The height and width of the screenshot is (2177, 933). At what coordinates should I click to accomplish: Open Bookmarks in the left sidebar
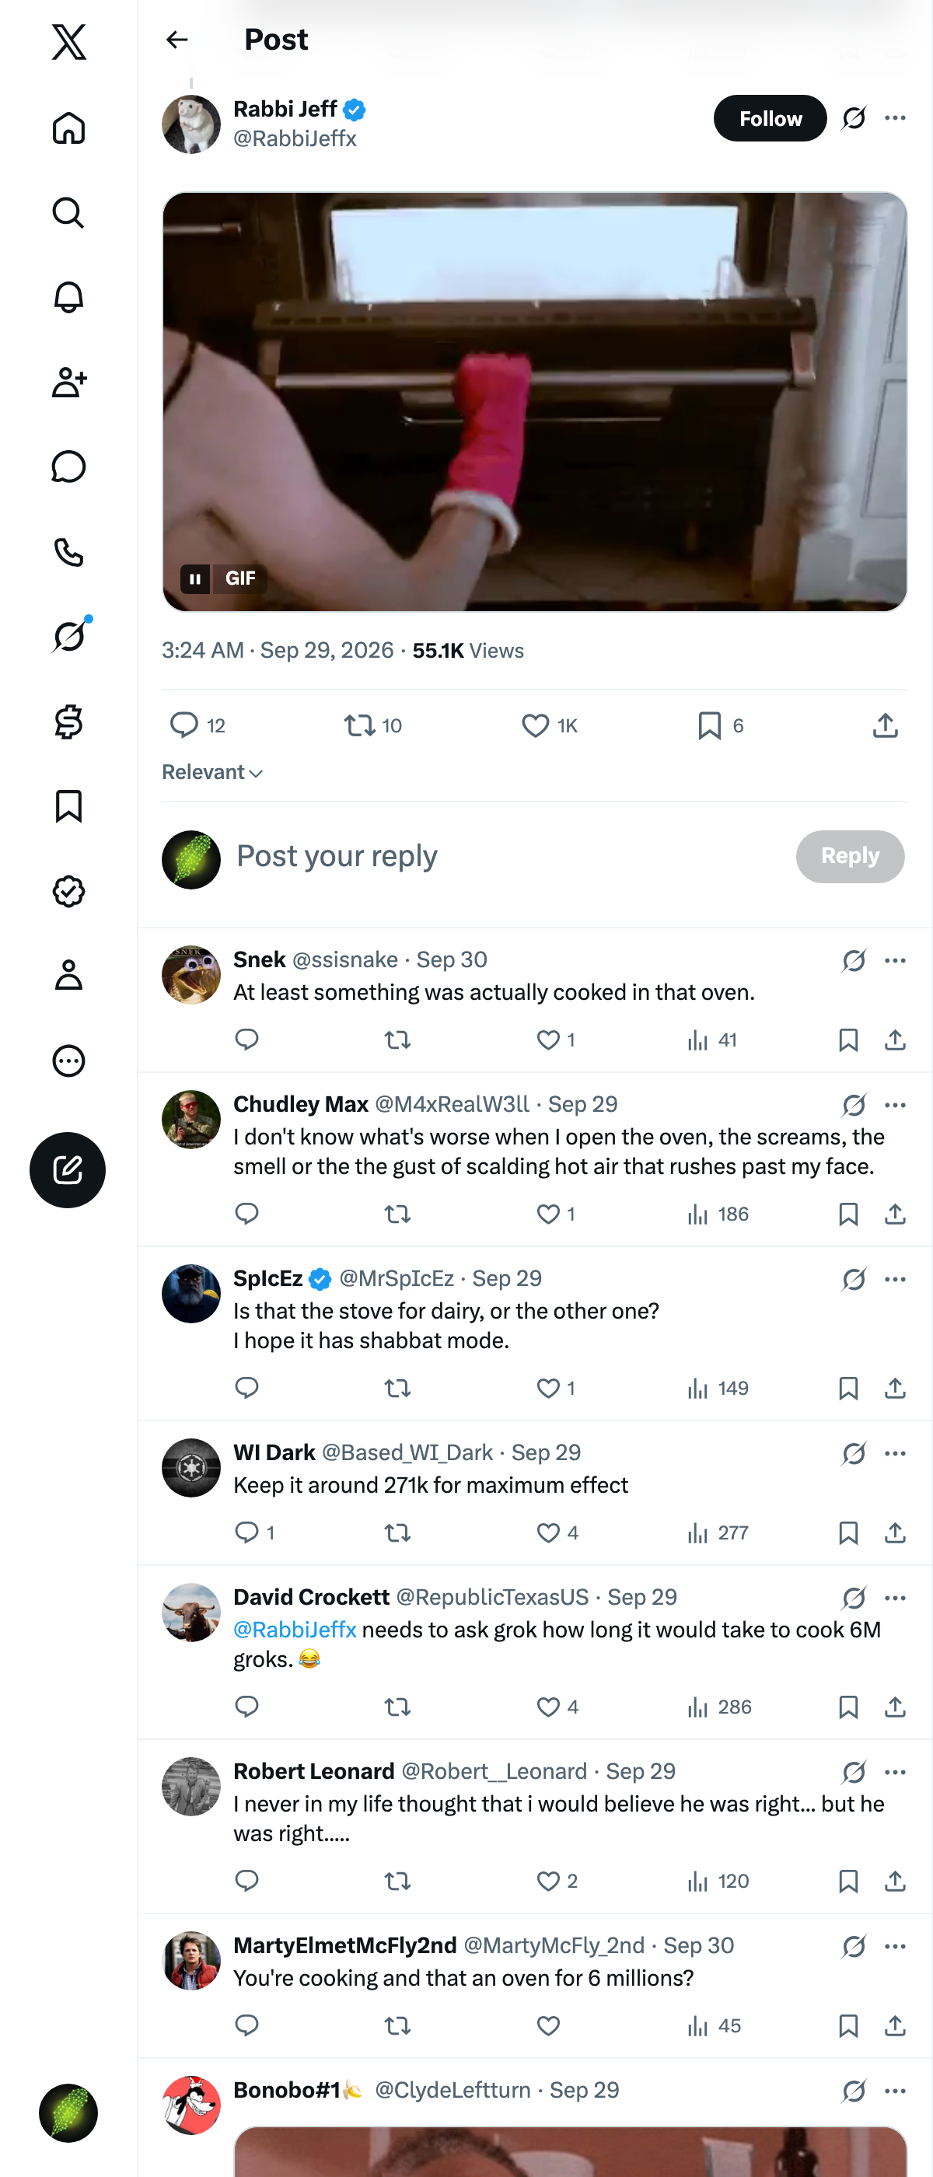click(68, 806)
